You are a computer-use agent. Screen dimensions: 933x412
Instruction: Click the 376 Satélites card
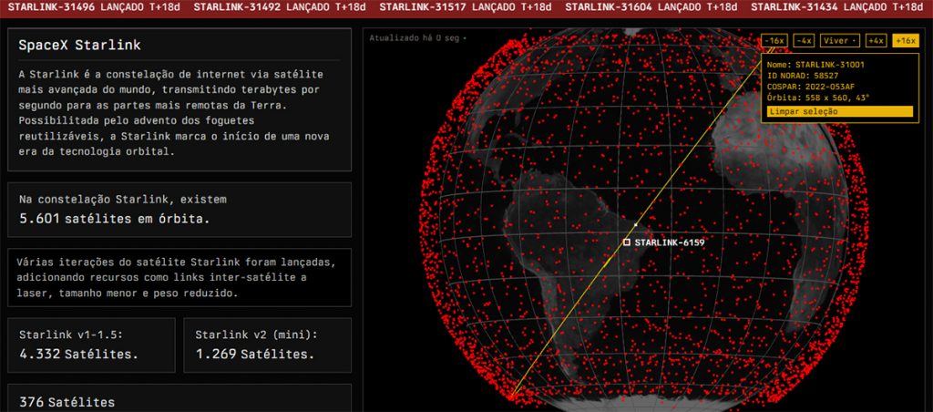pos(179,397)
